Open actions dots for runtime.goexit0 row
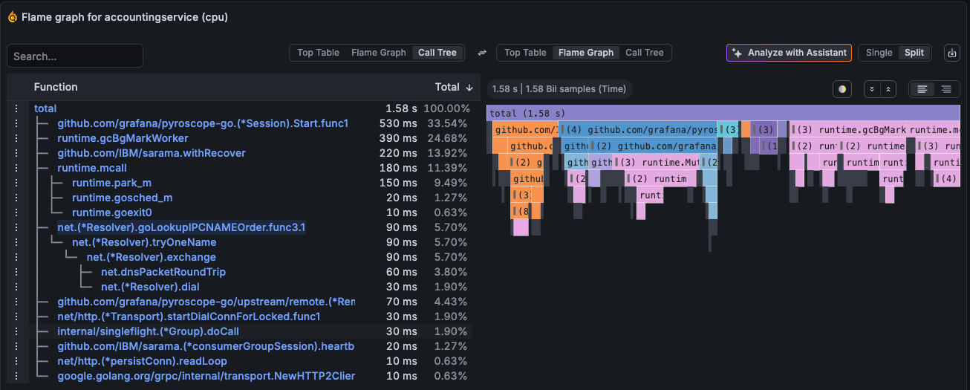 (x=15, y=212)
